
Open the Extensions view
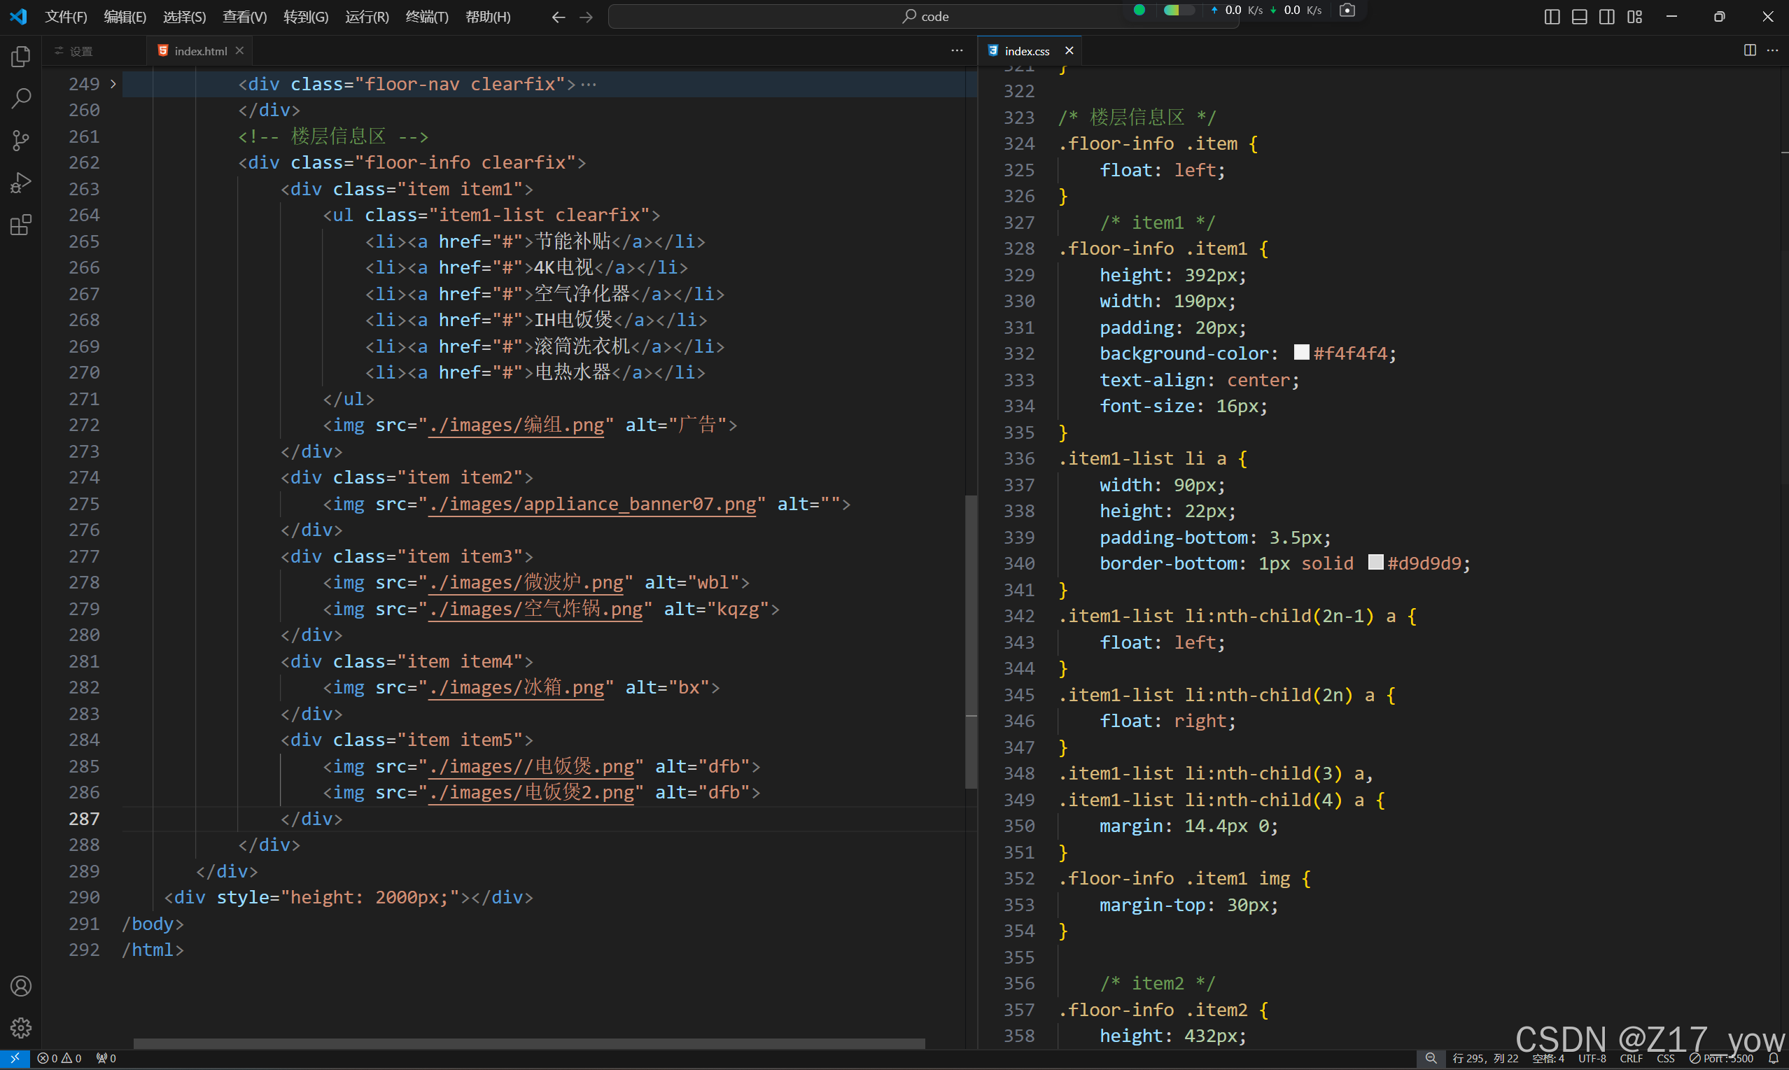pos(21,225)
